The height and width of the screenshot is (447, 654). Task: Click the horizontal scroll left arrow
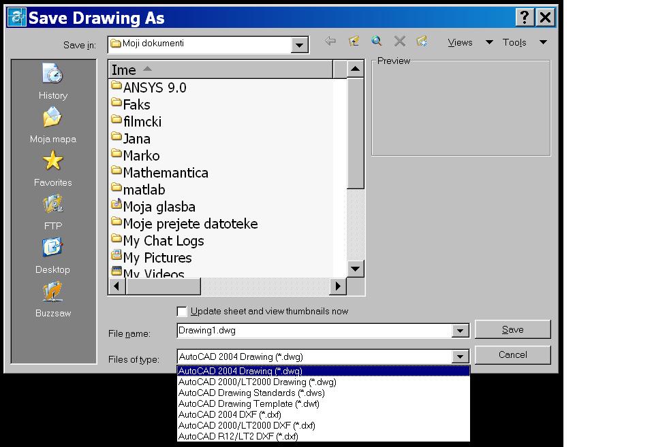coord(117,286)
